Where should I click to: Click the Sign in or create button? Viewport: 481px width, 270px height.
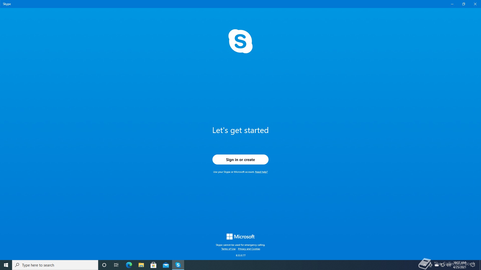(240, 159)
